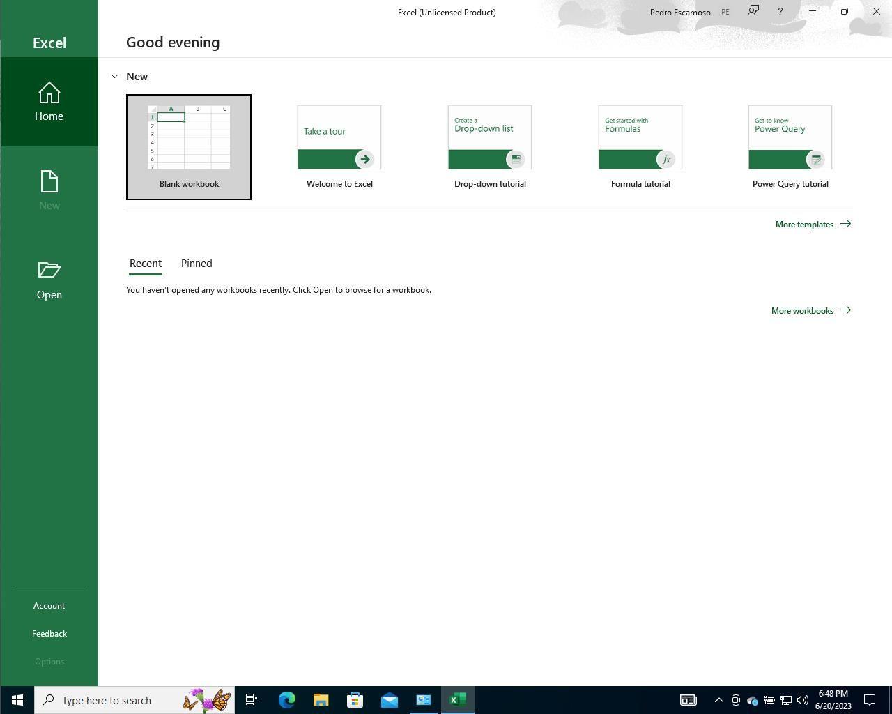Switch to the Pinned tab
The width and height of the screenshot is (892, 714).
[x=197, y=264]
